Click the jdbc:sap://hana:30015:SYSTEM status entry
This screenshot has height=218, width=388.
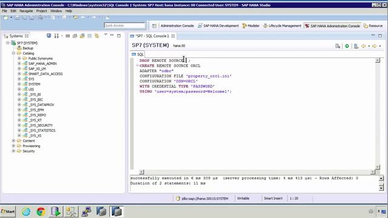pos(205,199)
